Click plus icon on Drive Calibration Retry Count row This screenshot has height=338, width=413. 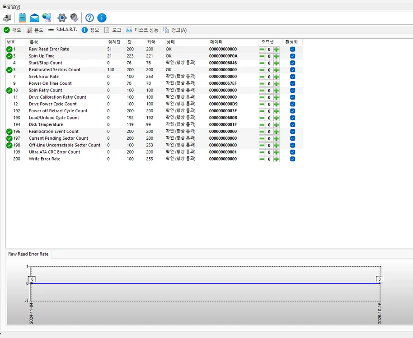tap(276, 97)
